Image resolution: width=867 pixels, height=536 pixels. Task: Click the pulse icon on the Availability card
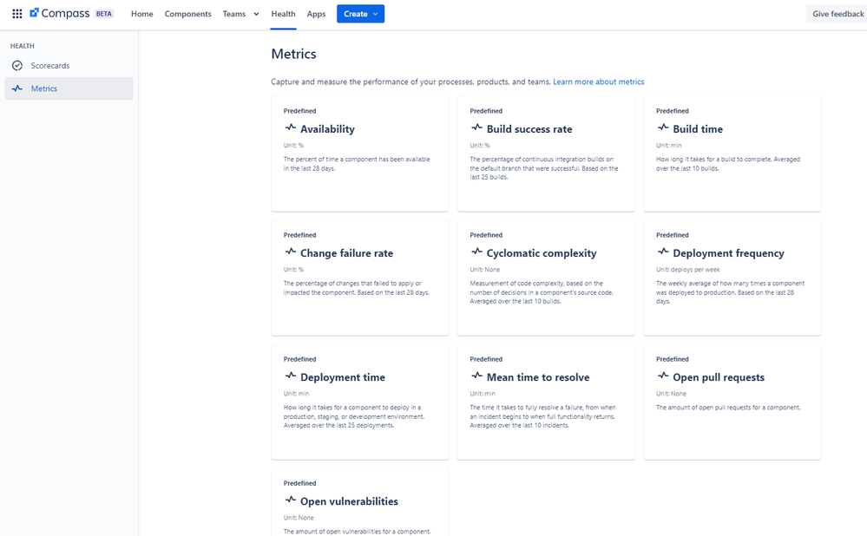(291, 128)
